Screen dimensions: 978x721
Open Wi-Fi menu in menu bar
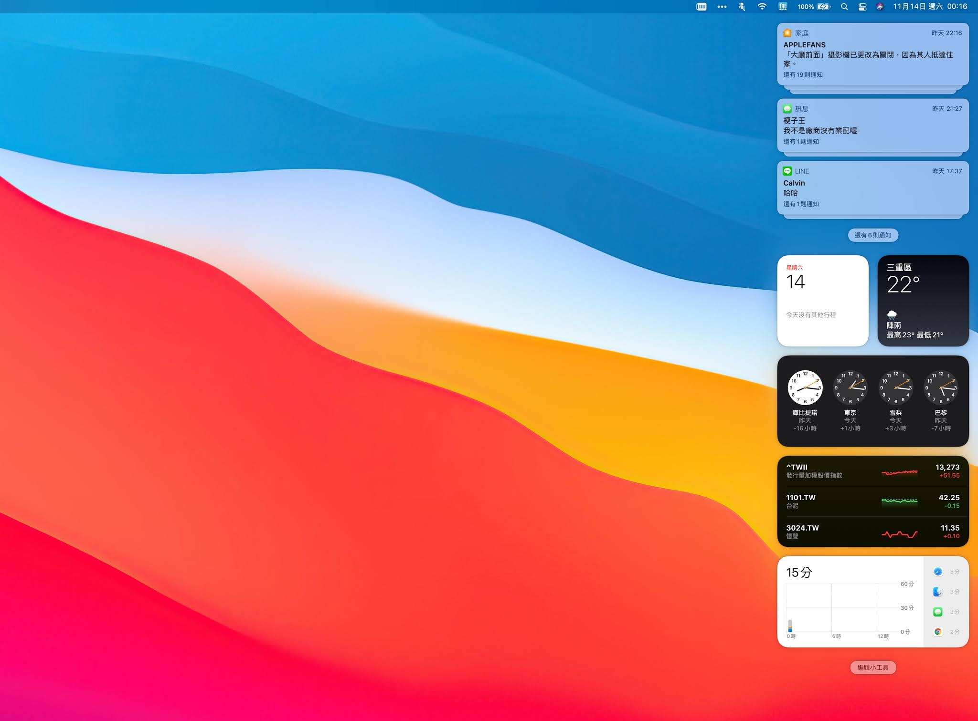click(762, 7)
